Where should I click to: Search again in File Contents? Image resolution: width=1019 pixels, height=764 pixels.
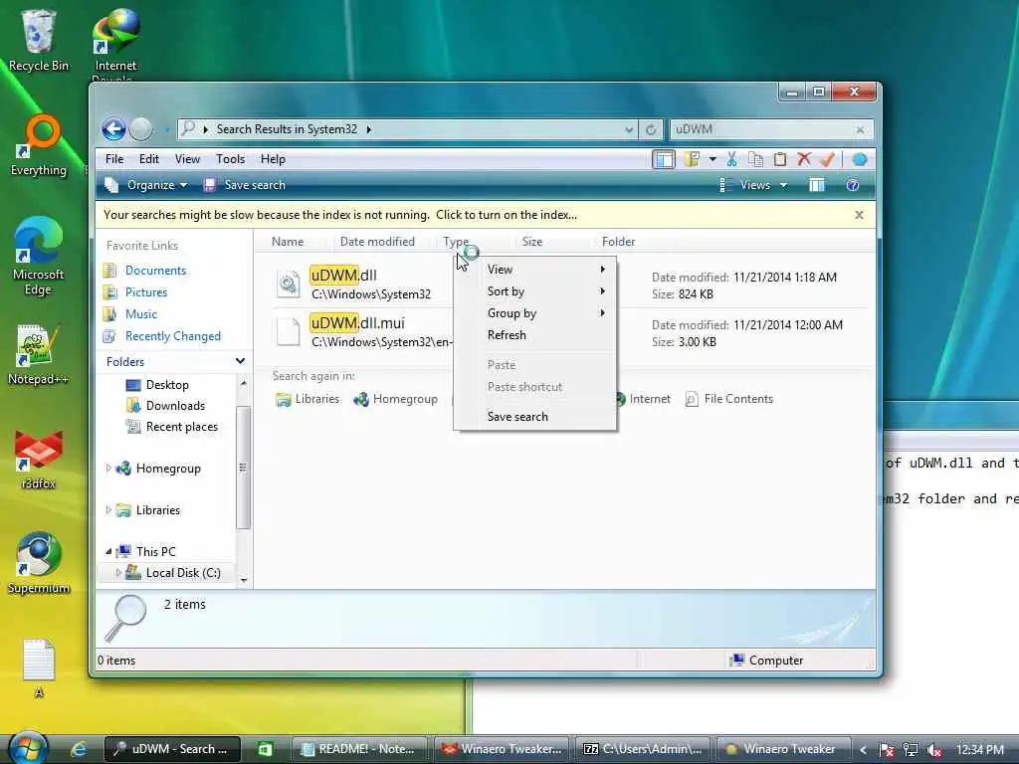728,399
